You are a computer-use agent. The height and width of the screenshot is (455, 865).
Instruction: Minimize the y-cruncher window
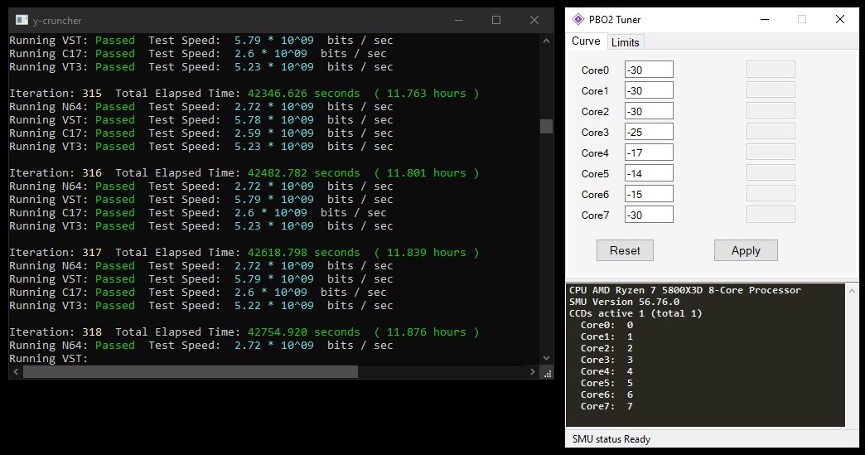459,21
